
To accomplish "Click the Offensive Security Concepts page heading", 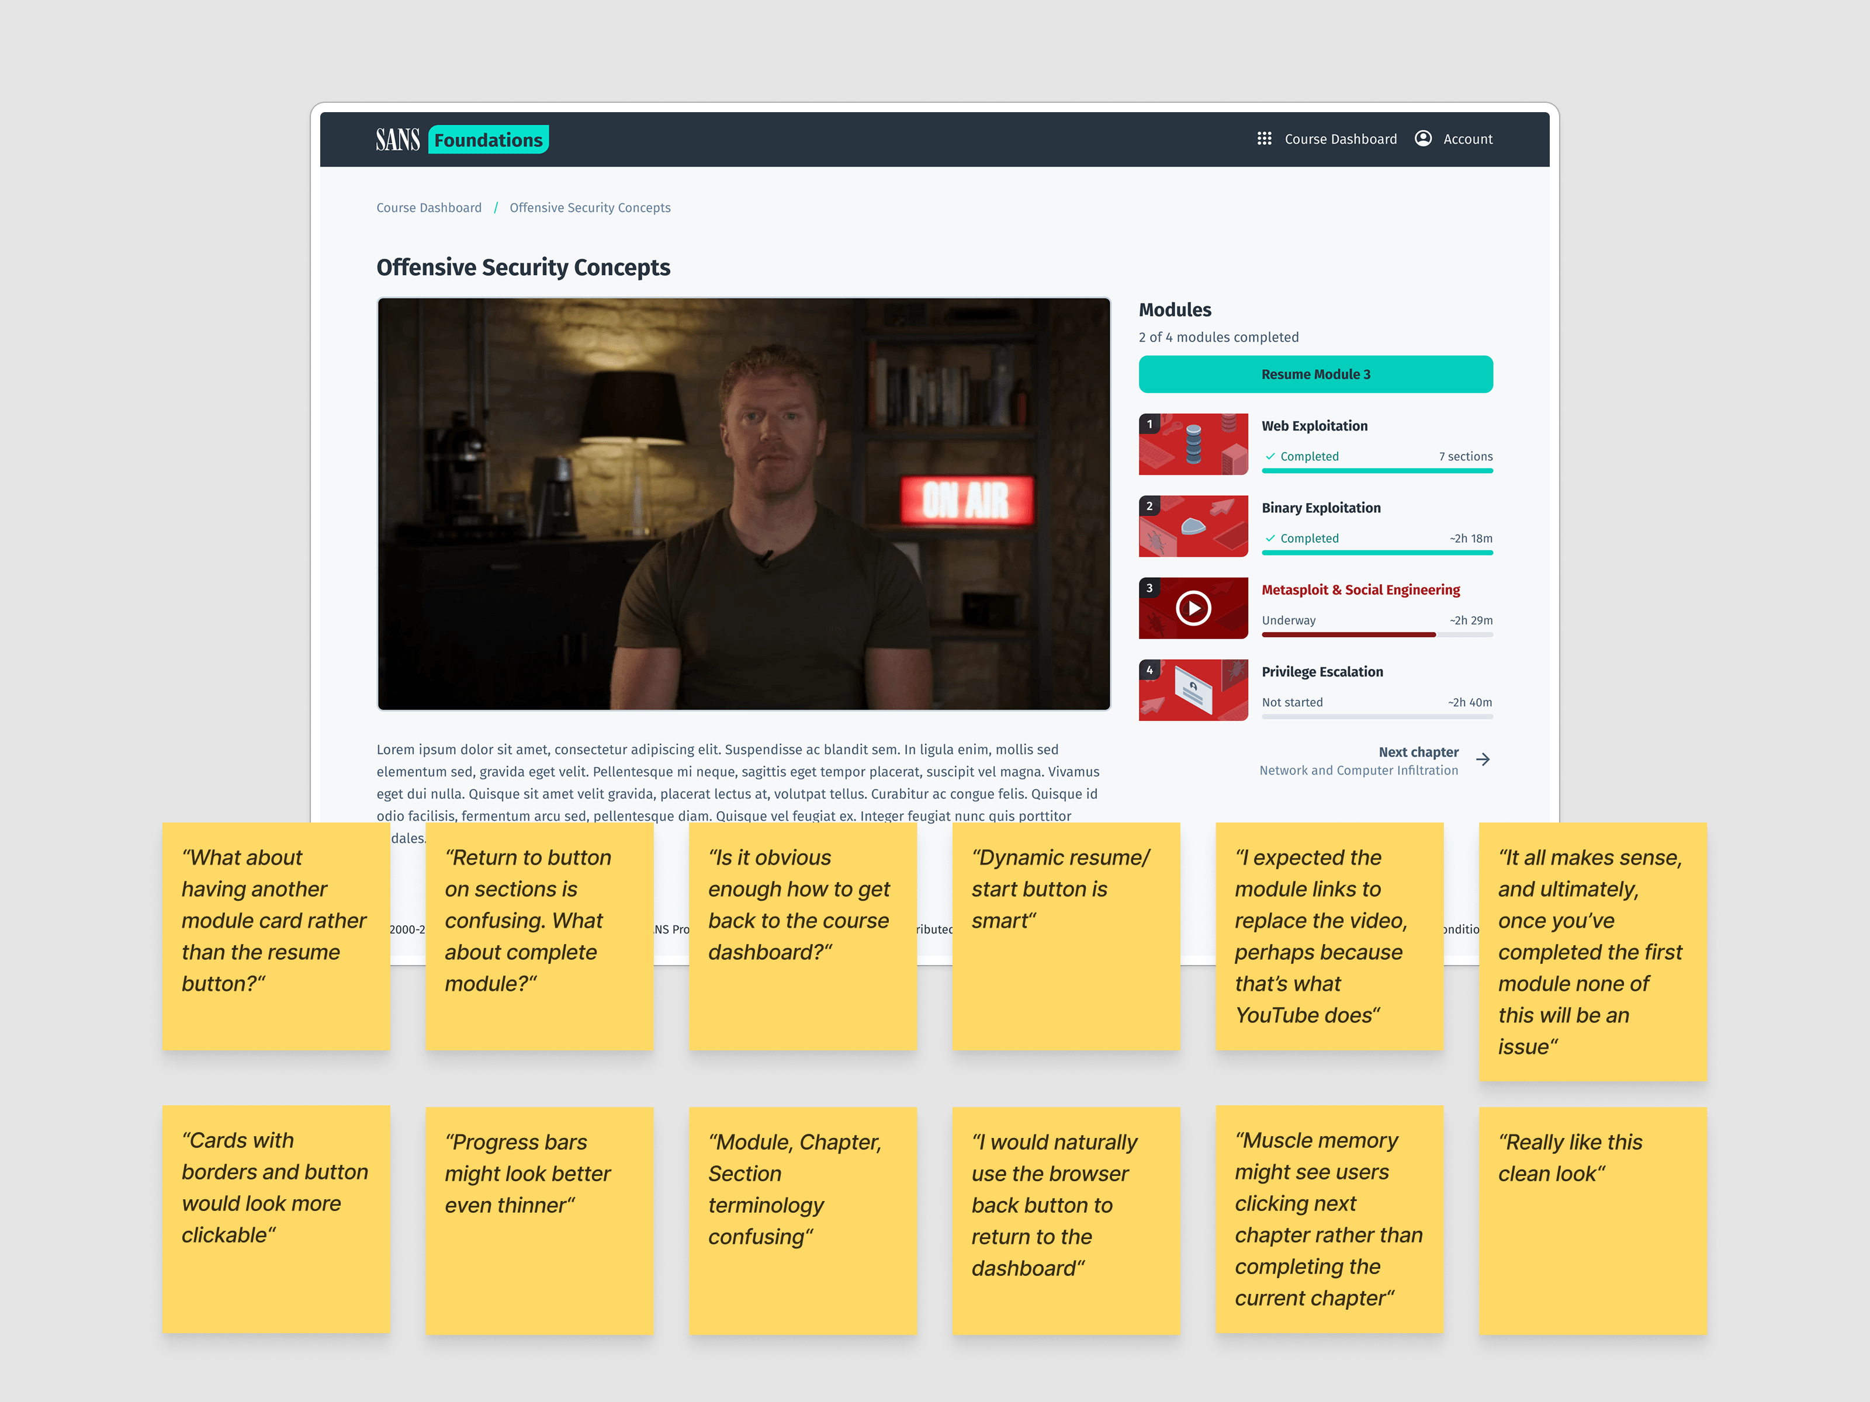I will tap(523, 267).
